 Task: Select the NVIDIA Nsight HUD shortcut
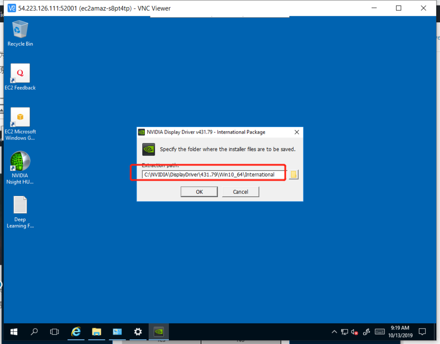20,161
